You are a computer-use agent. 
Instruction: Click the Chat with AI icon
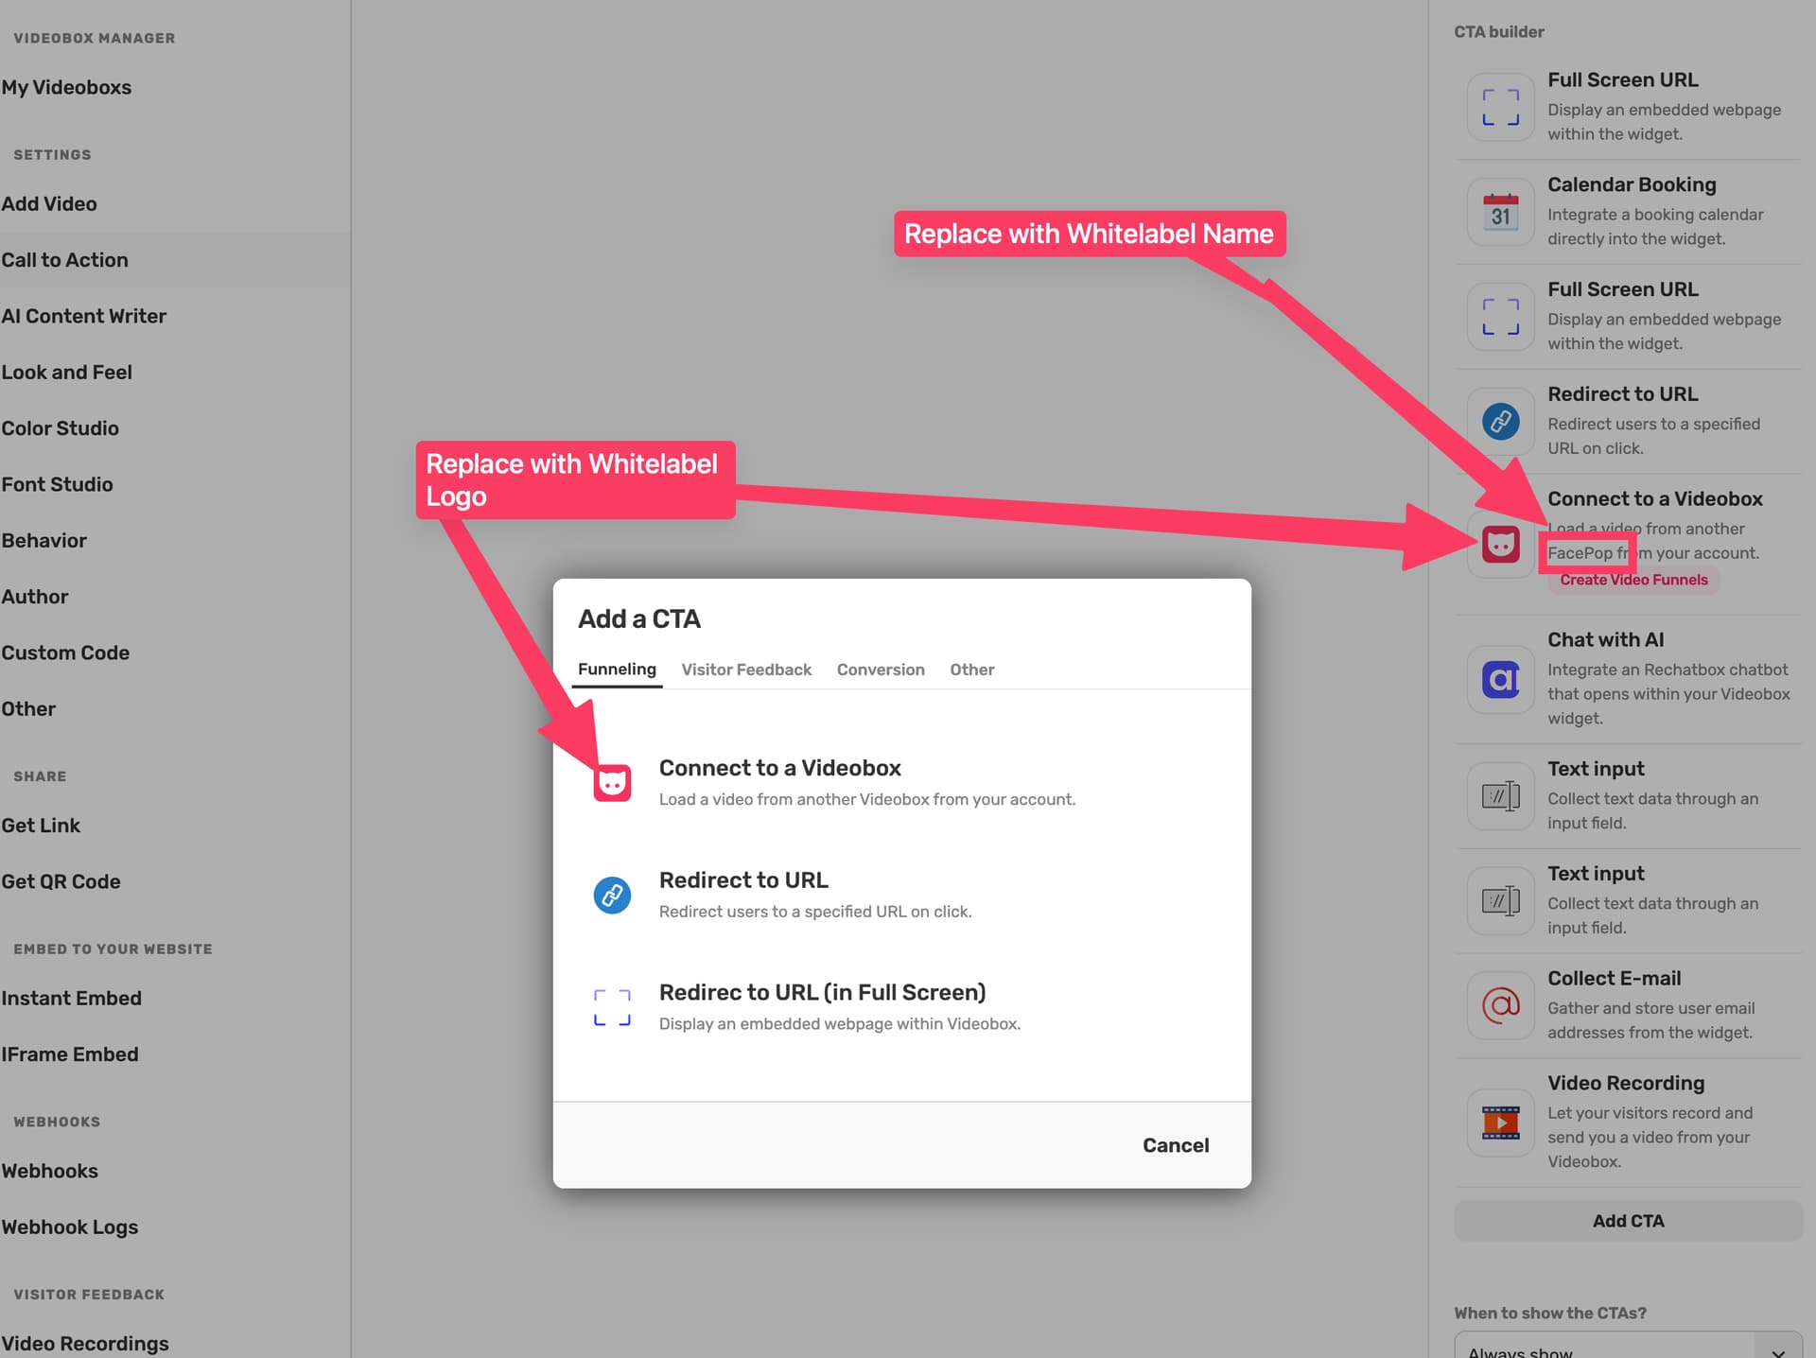[1500, 679]
